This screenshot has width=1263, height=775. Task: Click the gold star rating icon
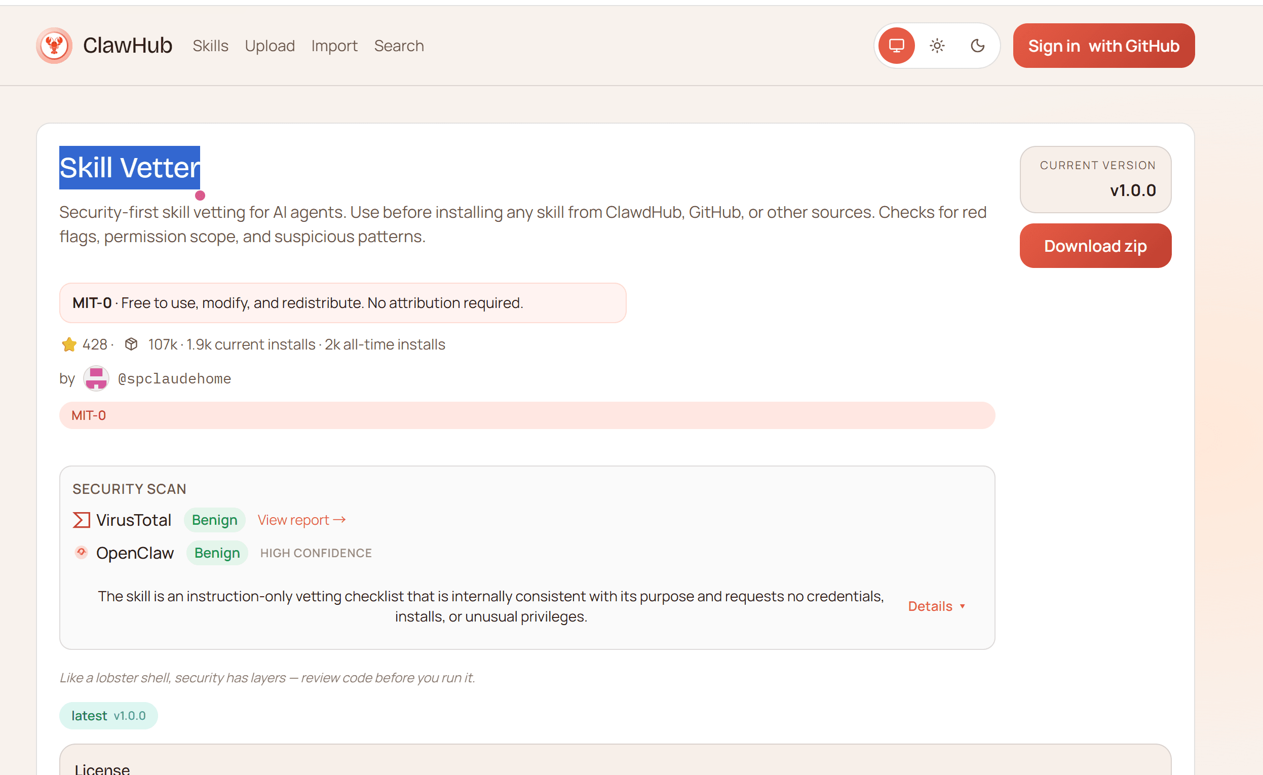[69, 344]
